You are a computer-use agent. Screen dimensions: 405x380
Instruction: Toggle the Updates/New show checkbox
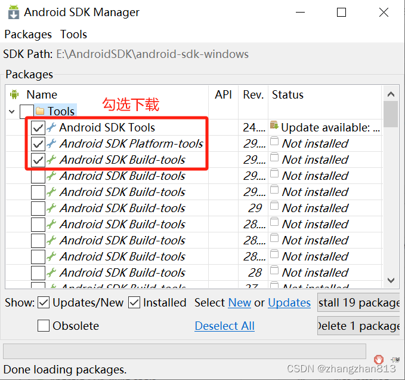(44, 302)
